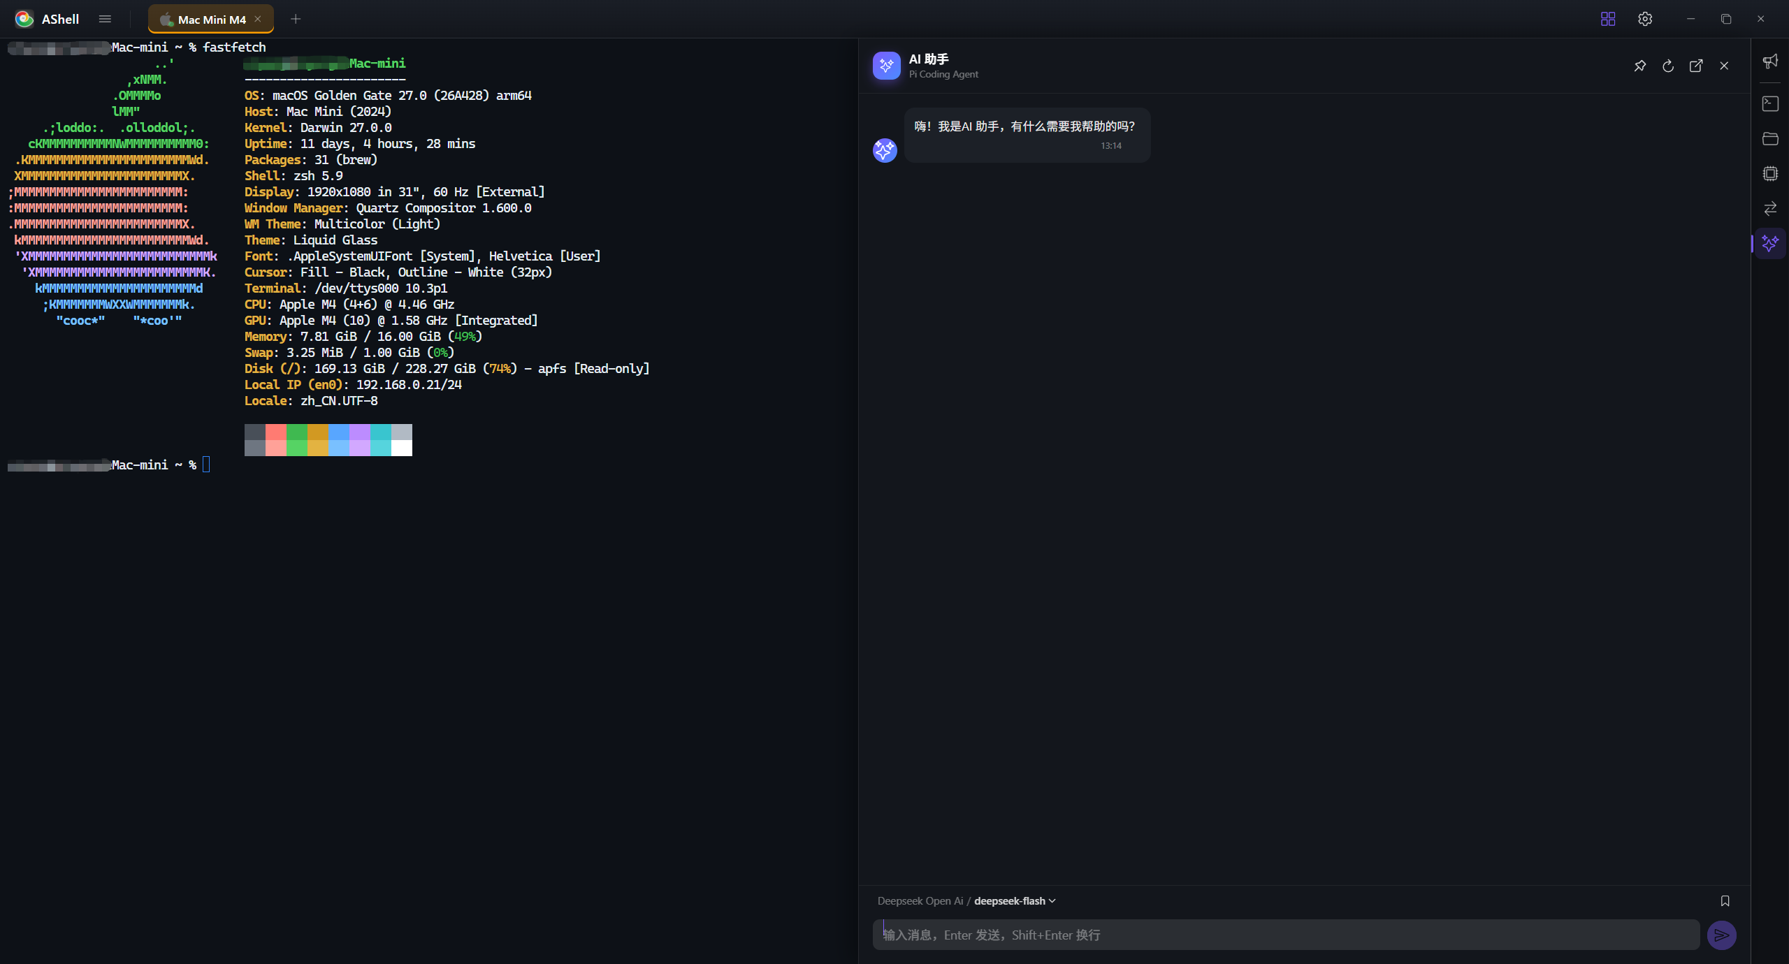Click the 'Locale: zh_CN.UTF-8' line

coord(311,400)
